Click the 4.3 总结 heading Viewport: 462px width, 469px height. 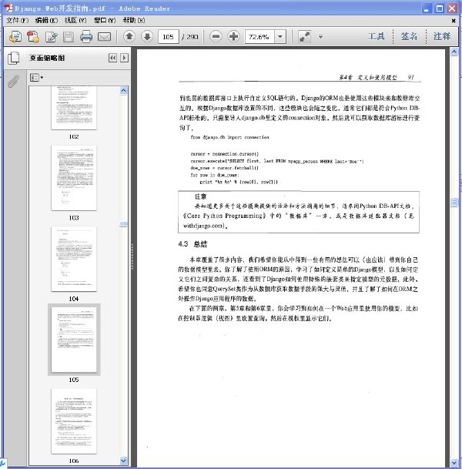[192, 244]
